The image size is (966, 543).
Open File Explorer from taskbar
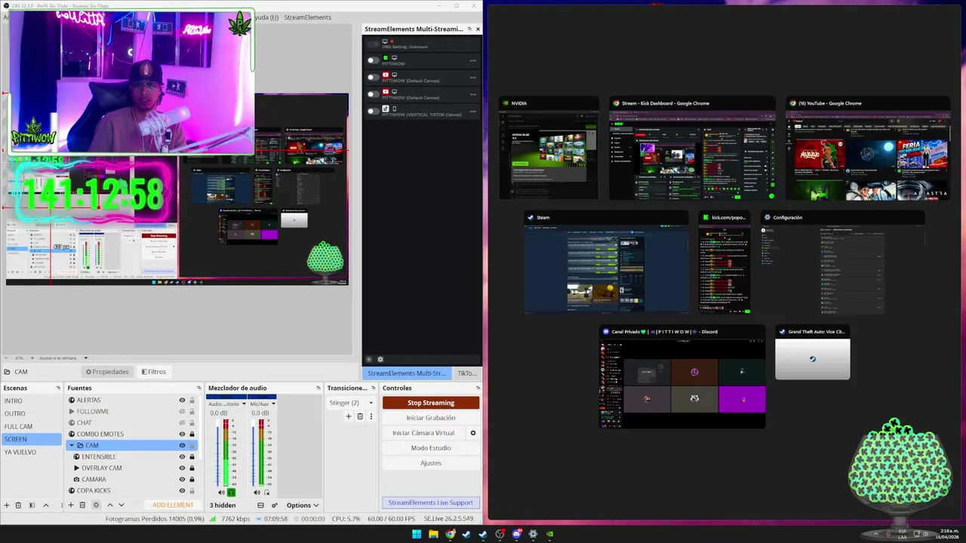coord(433,534)
